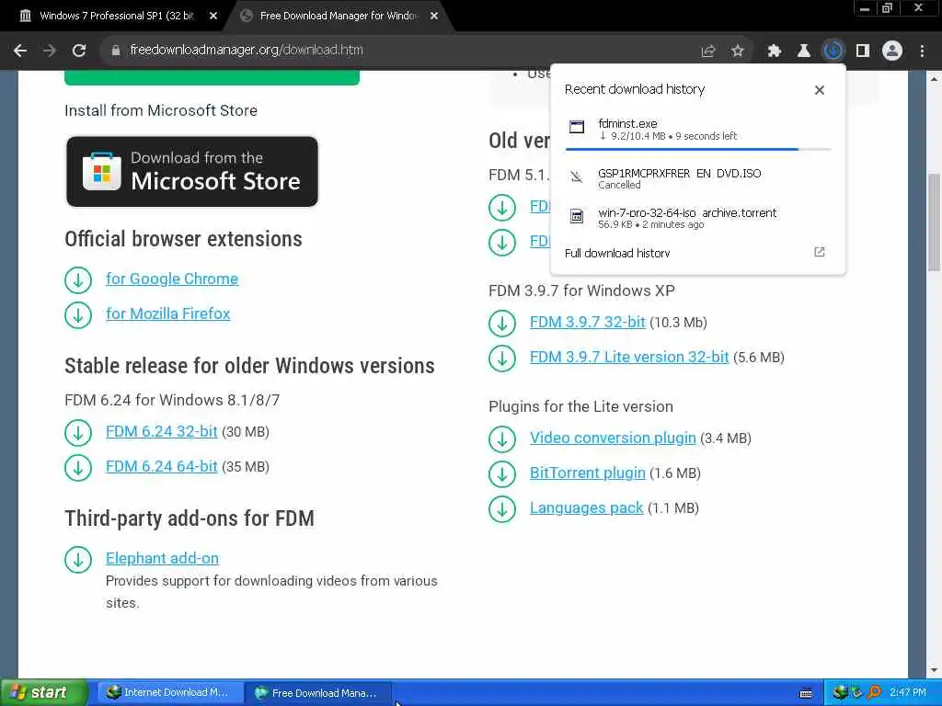Click first download icon under FDM 5.1
Viewport: 942px width, 706px height.
tap(502, 207)
